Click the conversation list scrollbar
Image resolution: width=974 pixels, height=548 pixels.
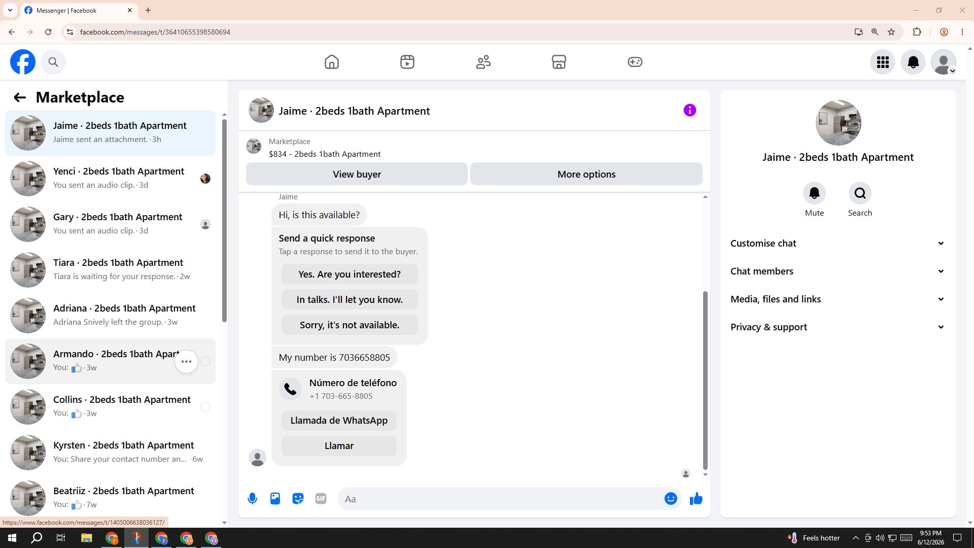pos(224,221)
